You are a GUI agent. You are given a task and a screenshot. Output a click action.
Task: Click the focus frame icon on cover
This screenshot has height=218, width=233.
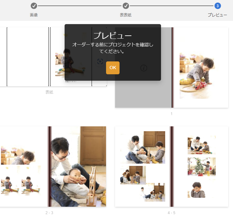100,61
